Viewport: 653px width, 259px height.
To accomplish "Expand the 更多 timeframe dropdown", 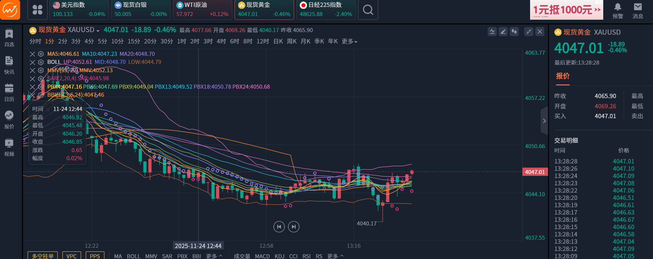I will pos(349,42).
